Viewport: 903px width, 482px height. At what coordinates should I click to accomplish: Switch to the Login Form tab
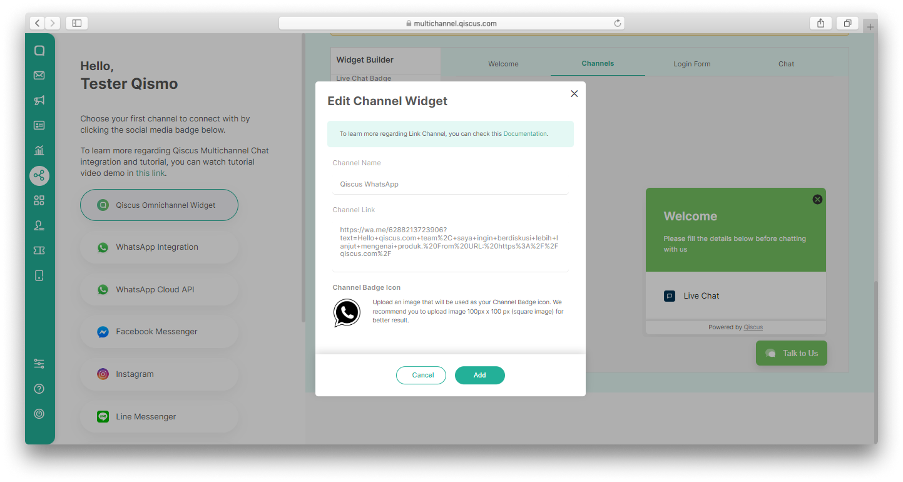click(691, 64)
